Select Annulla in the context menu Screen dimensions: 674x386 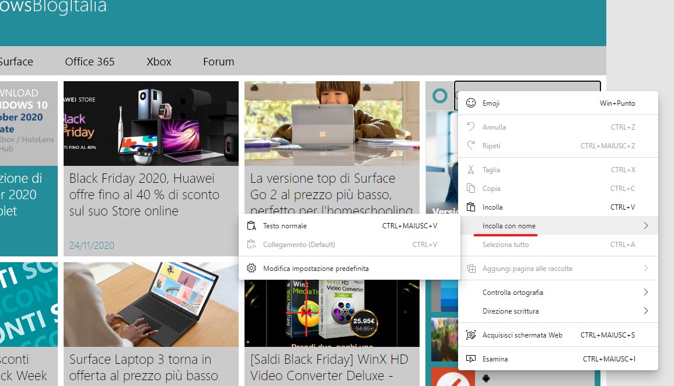558,127
